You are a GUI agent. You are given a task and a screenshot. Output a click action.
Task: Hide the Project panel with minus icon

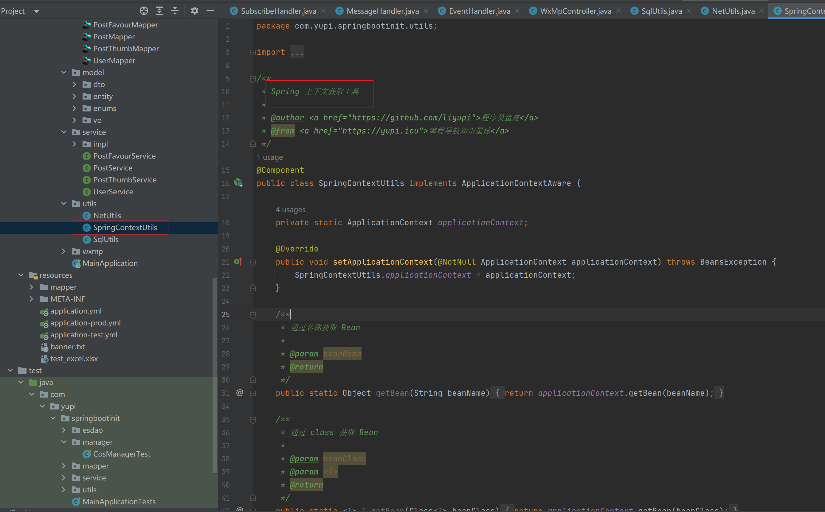tap(210, 11)
